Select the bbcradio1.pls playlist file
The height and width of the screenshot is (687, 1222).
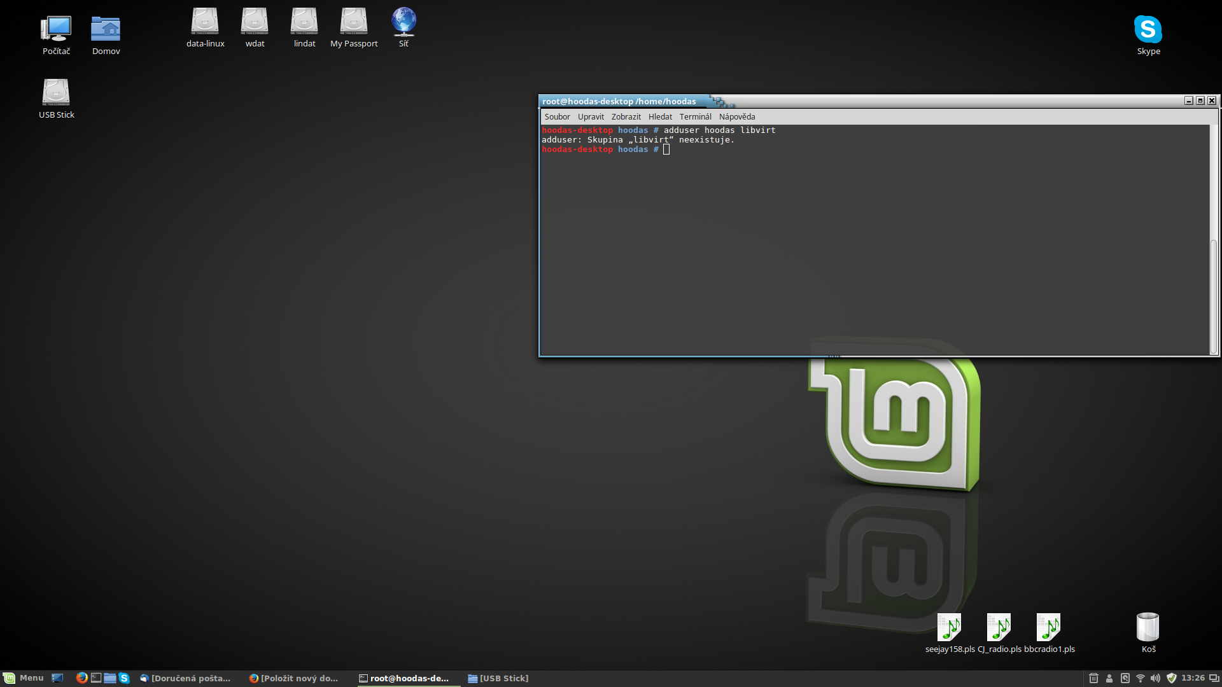pos(1049,633)
